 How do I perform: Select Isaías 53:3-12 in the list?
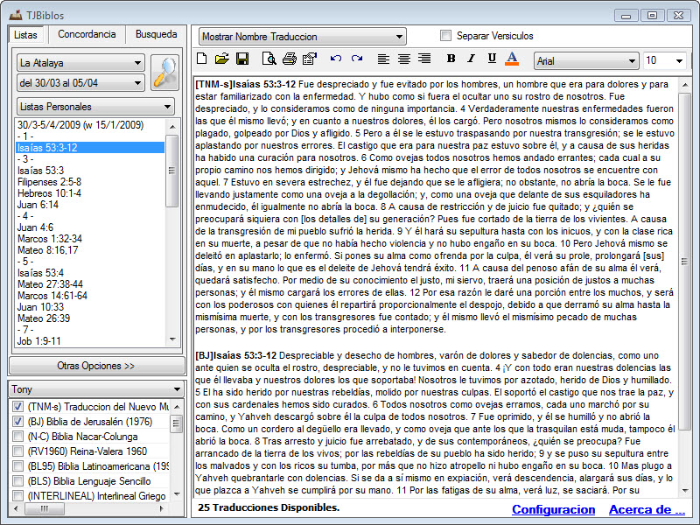click(x=90, y=148)
